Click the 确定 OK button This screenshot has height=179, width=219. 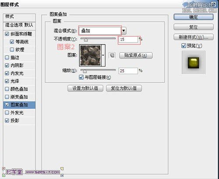[194, 17]
